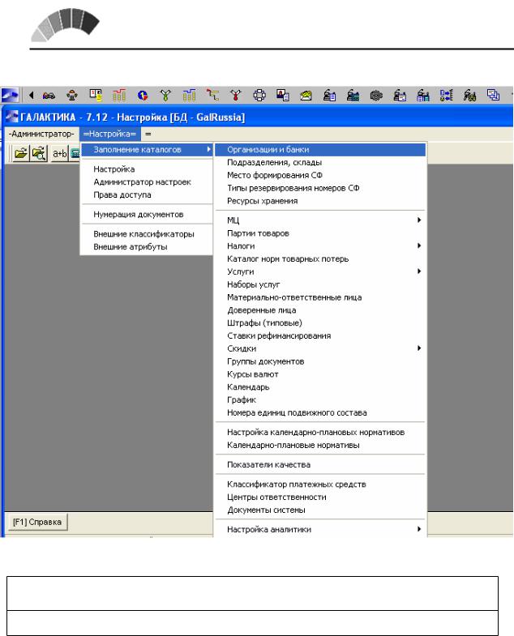Click the Galaktika logo in title bar
Viewport: 514px width, 636px height.
[x=12, y=117]
